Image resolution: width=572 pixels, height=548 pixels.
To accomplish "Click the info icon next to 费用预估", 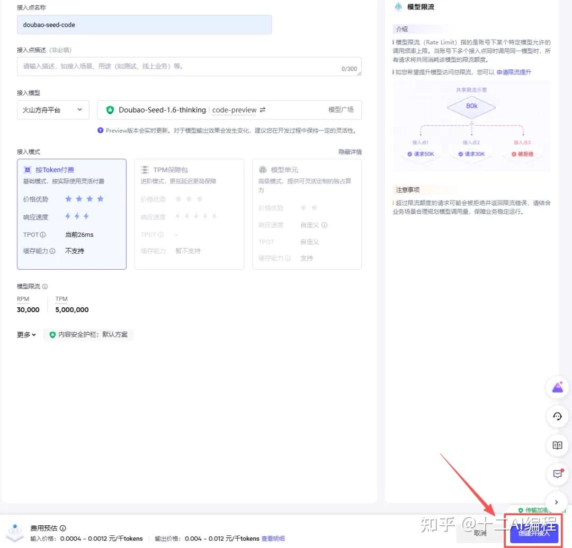I will (x=62, y=528).
